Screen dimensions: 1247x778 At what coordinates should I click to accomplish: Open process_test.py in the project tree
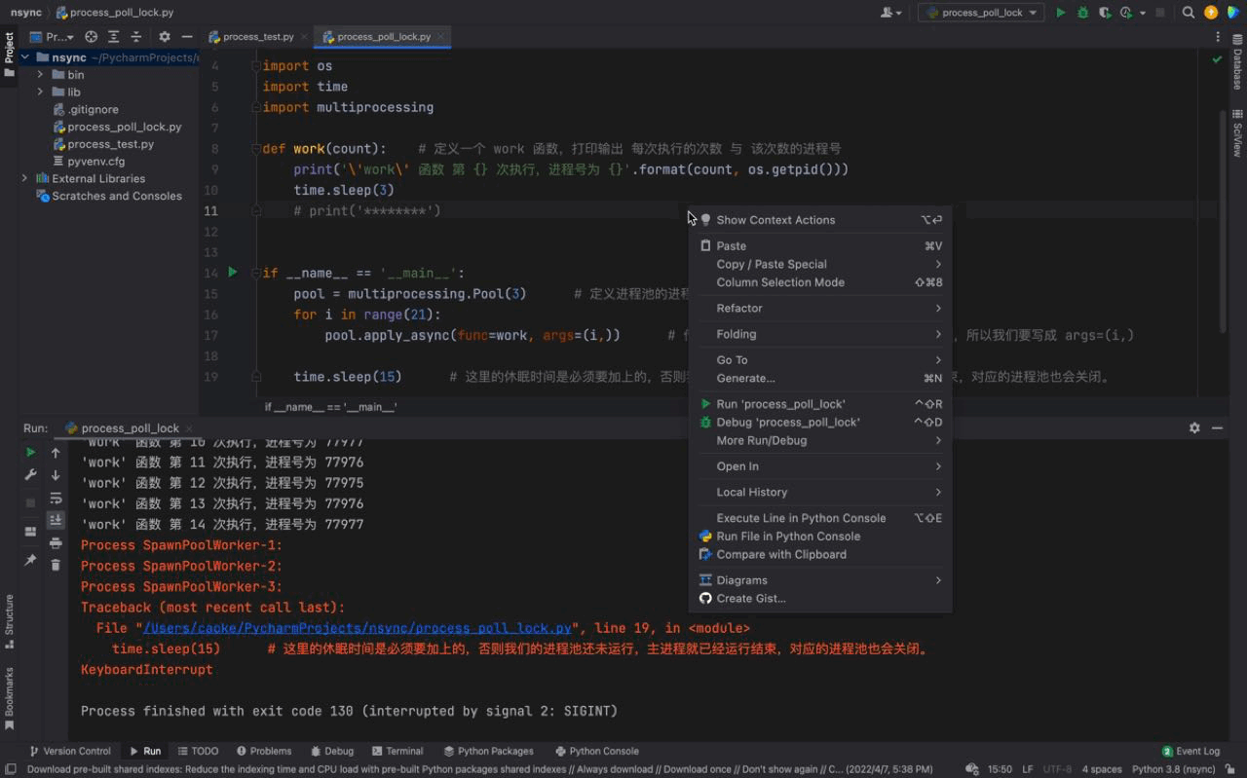click(110, 144)
